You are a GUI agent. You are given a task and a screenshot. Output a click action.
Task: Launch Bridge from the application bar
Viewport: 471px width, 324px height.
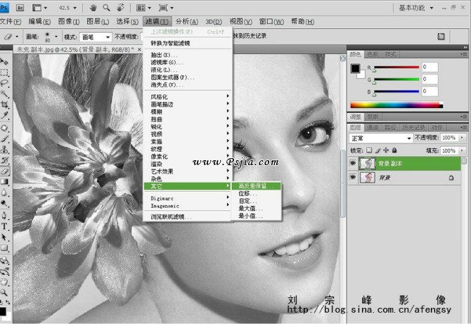click(x=20, y=8)
